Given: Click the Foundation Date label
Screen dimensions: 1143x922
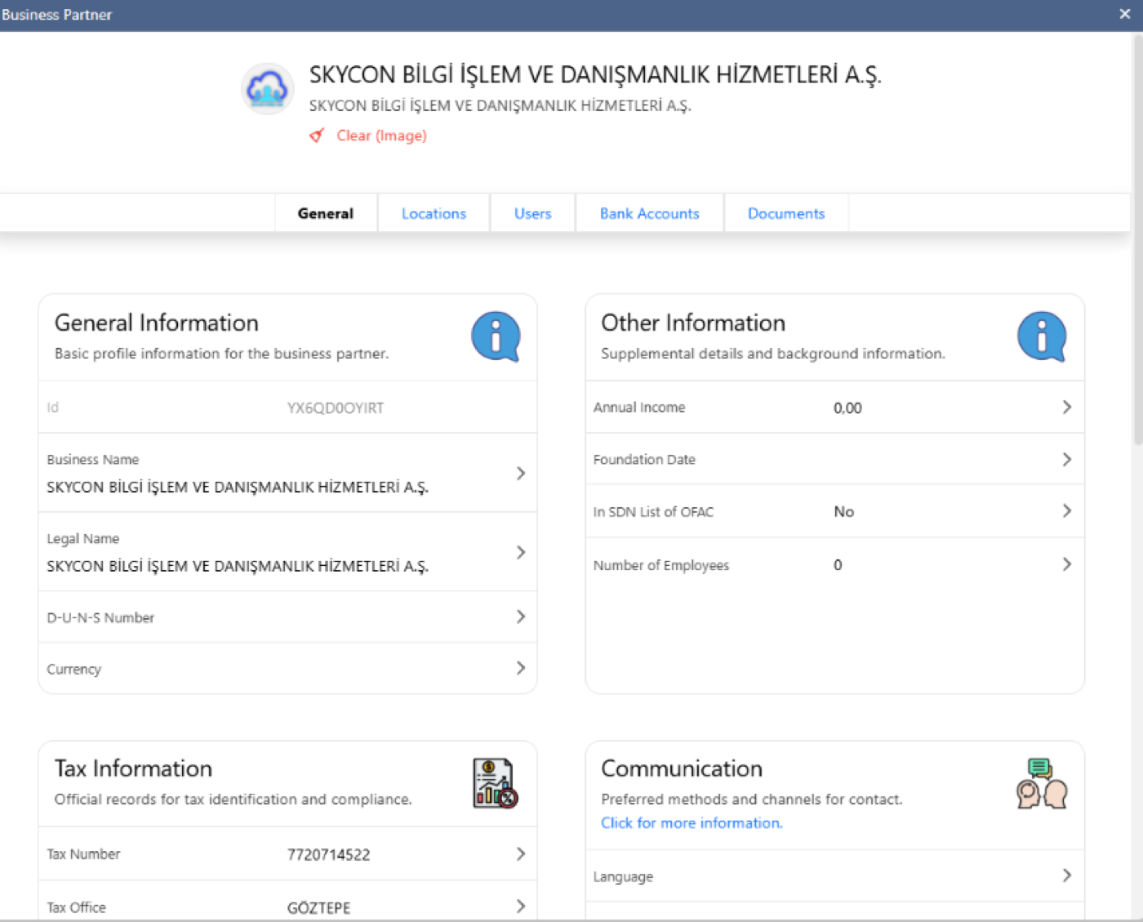Looking at the screenshot, I should 644,460.
